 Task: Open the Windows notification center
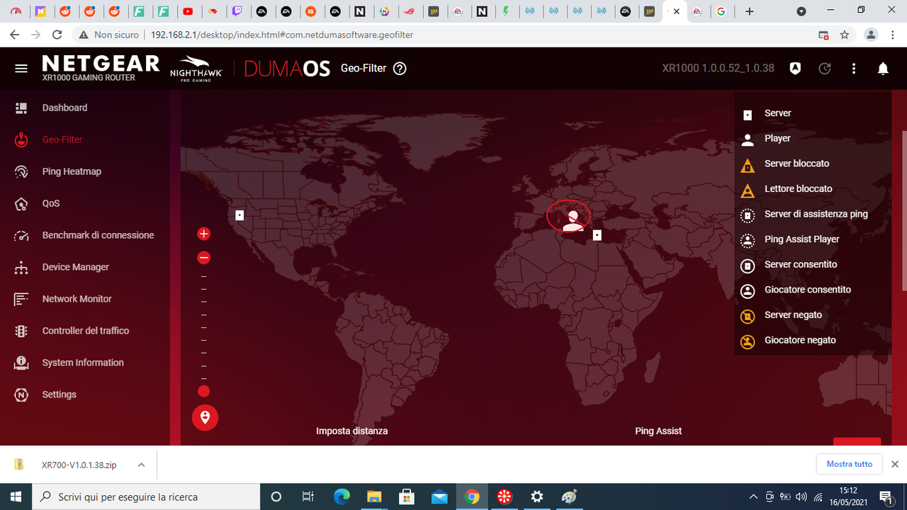pos(885,497)
